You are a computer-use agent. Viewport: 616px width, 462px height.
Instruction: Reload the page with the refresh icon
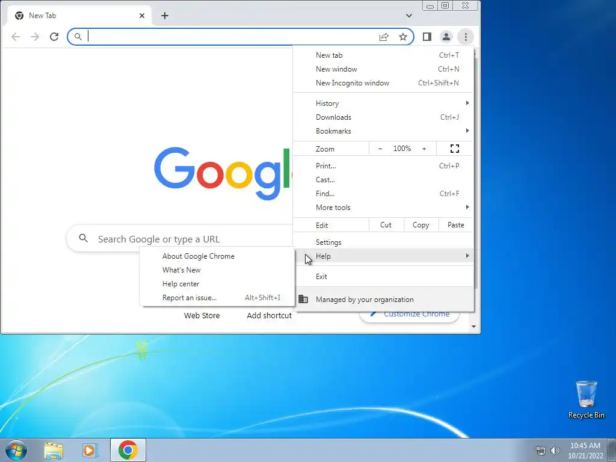pos(54,37)
